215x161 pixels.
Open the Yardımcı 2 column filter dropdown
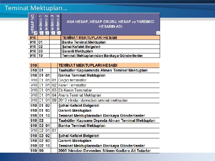tap(47, 33)
